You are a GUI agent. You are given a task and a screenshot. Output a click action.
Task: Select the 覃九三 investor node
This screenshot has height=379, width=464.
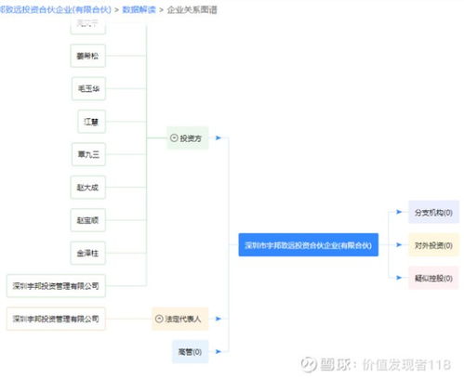tap(88, 154)
